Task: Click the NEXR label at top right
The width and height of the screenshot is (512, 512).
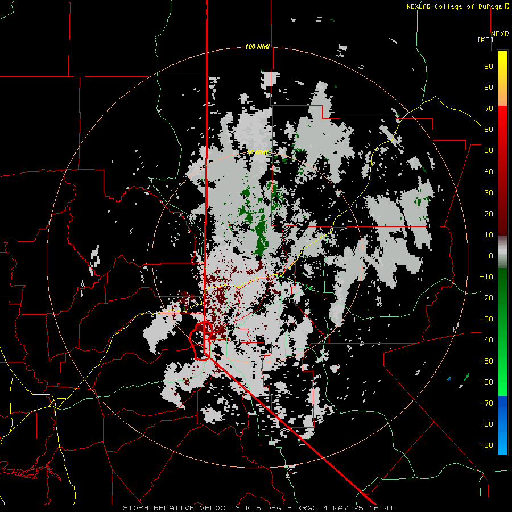Action: click(x=500, y=34)
